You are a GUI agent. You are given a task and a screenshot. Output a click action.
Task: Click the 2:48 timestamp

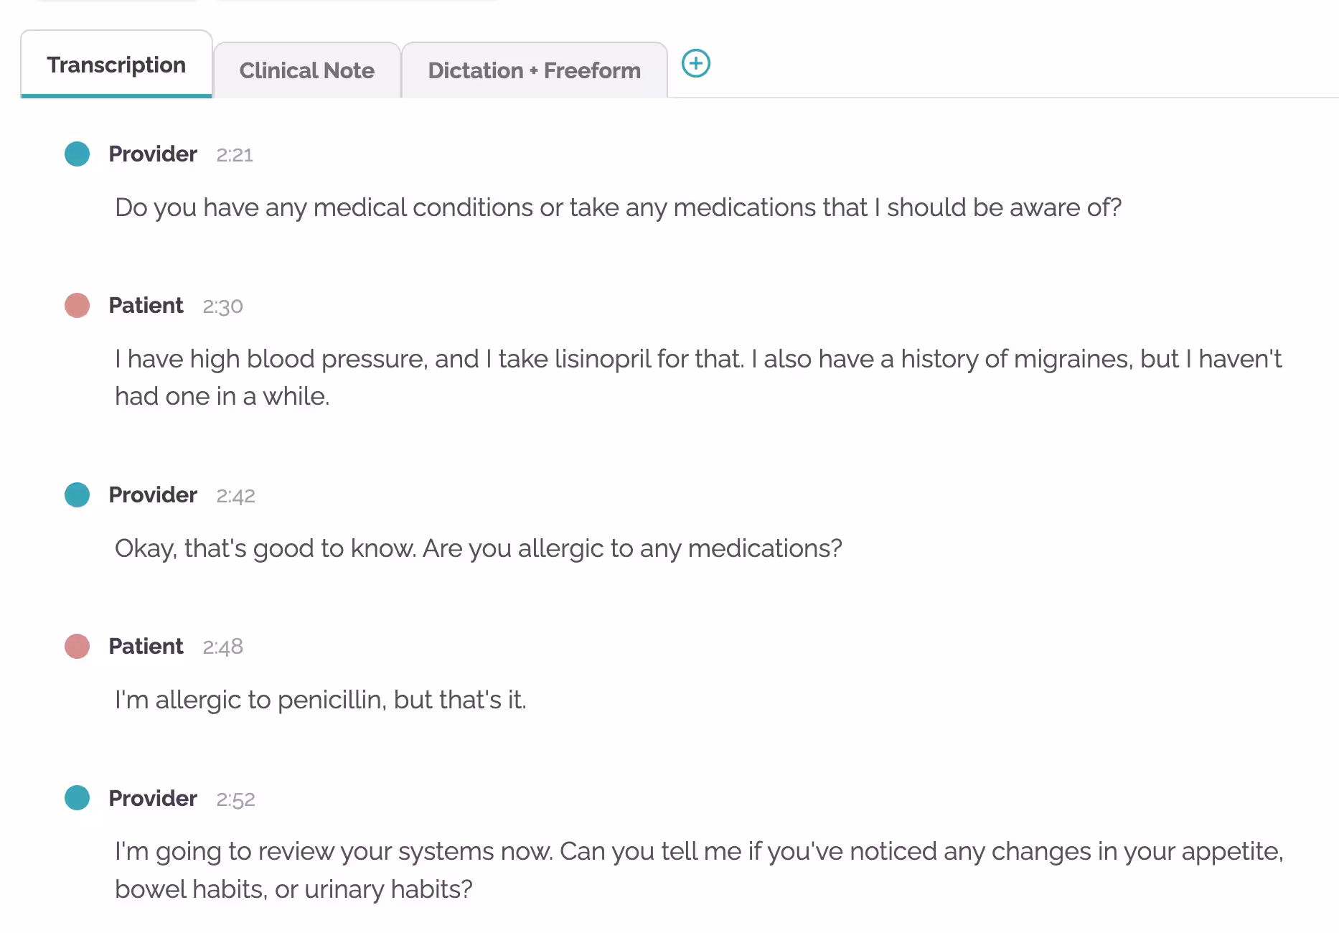coord(223,647)
